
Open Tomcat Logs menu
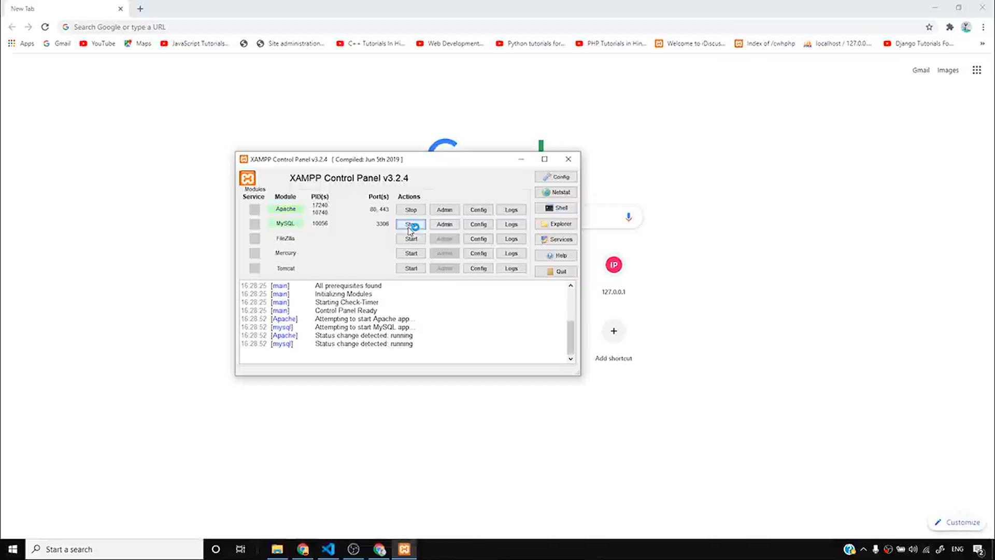(511, 269)
